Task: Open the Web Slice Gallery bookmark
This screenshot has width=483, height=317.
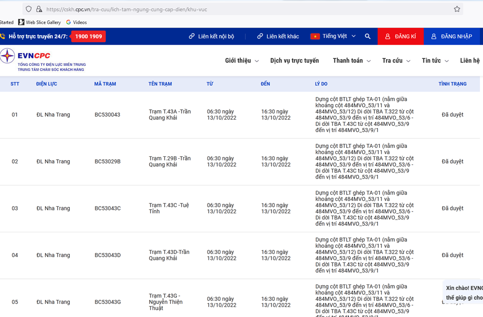Action: click(x=40, y=22)
